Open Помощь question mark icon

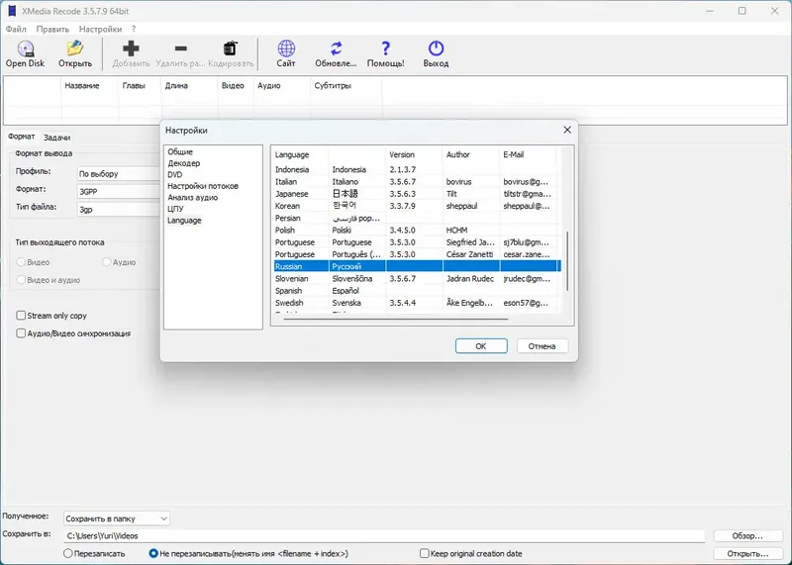pyautogui.click(x=385, y=48)
